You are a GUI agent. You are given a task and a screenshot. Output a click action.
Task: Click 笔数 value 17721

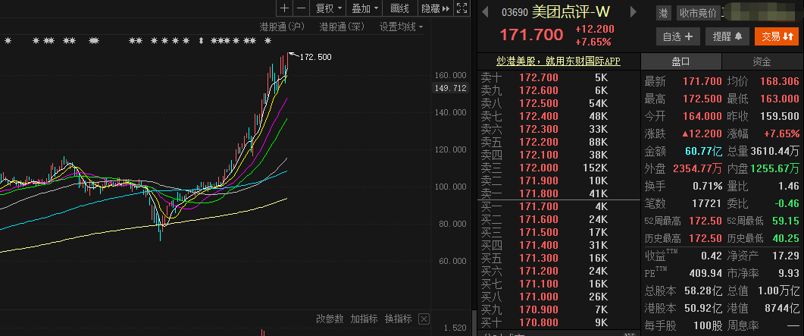click(708, 203)
